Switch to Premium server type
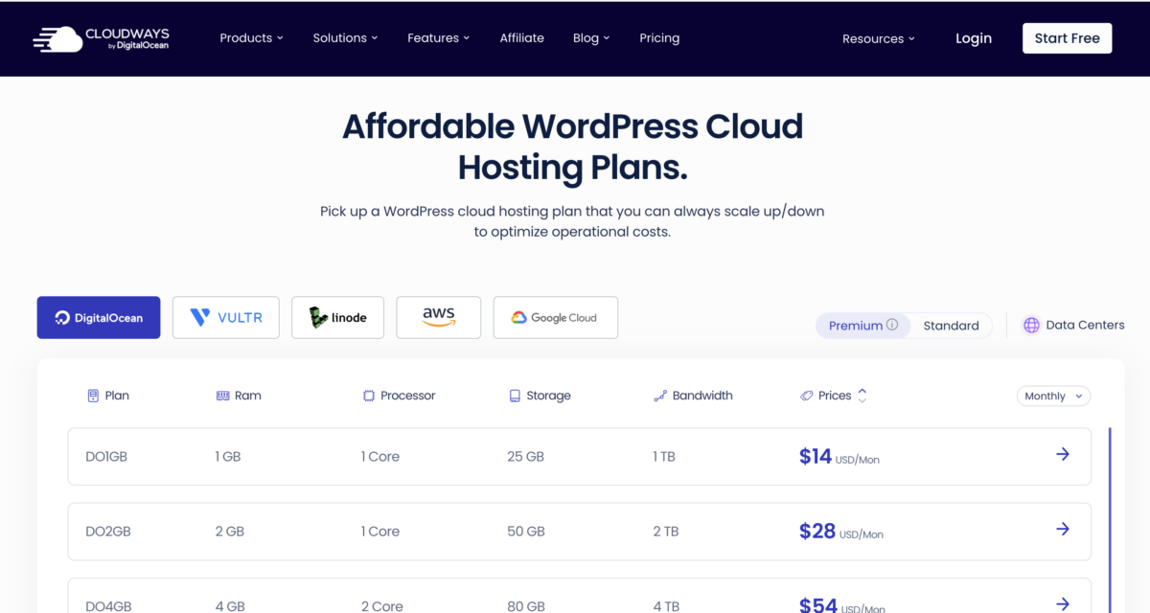 [x=862, y=326]
